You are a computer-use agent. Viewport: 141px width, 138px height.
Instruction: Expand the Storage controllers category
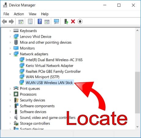point(10,123)
